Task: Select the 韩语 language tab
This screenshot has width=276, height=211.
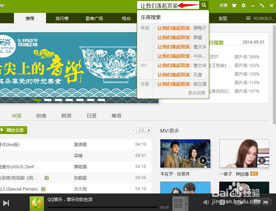Action: tap(66, 116)
